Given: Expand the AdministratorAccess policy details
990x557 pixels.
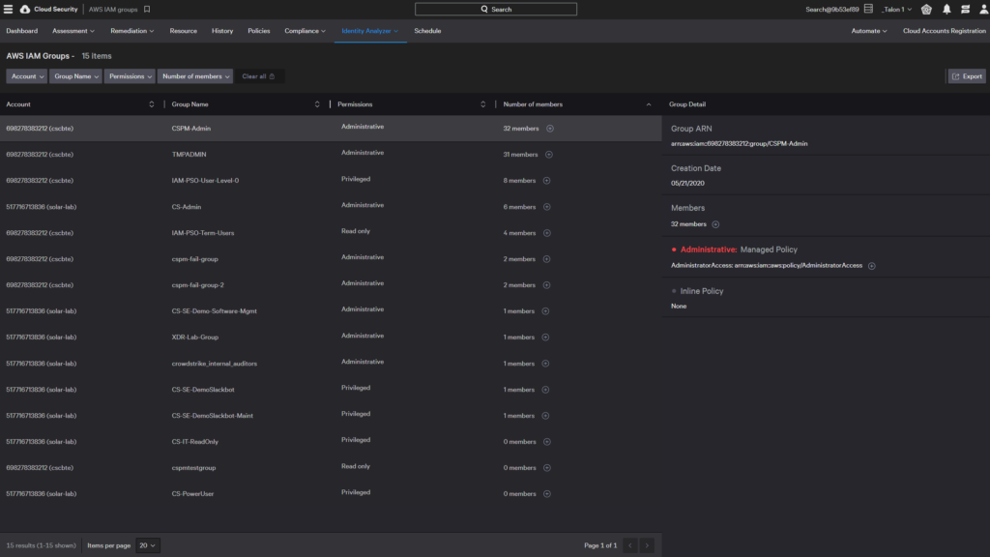Looking at the screenshot, I should click(x=872, y=266).
